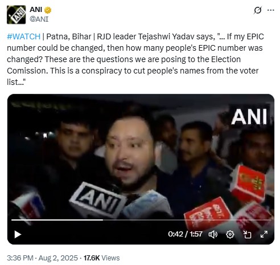
Task: Open the three-dot more options menu
Action: 270,10
